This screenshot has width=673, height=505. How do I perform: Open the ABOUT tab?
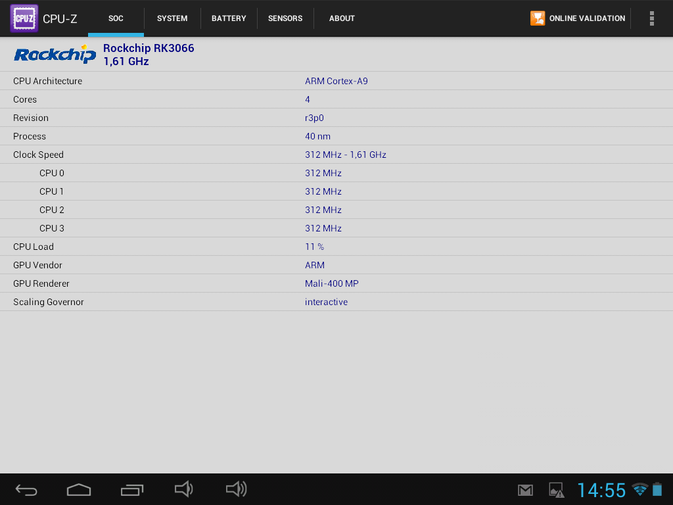pyautogui.click(x=342, y=18)
